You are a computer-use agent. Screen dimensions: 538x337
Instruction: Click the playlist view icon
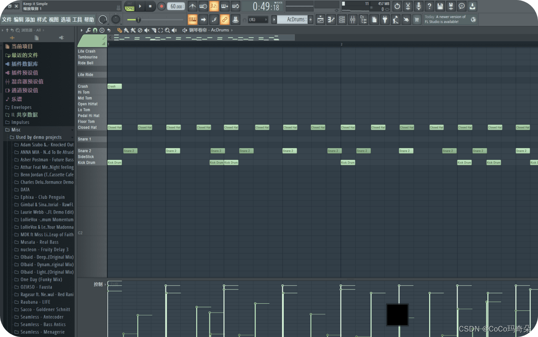(320, 19)
